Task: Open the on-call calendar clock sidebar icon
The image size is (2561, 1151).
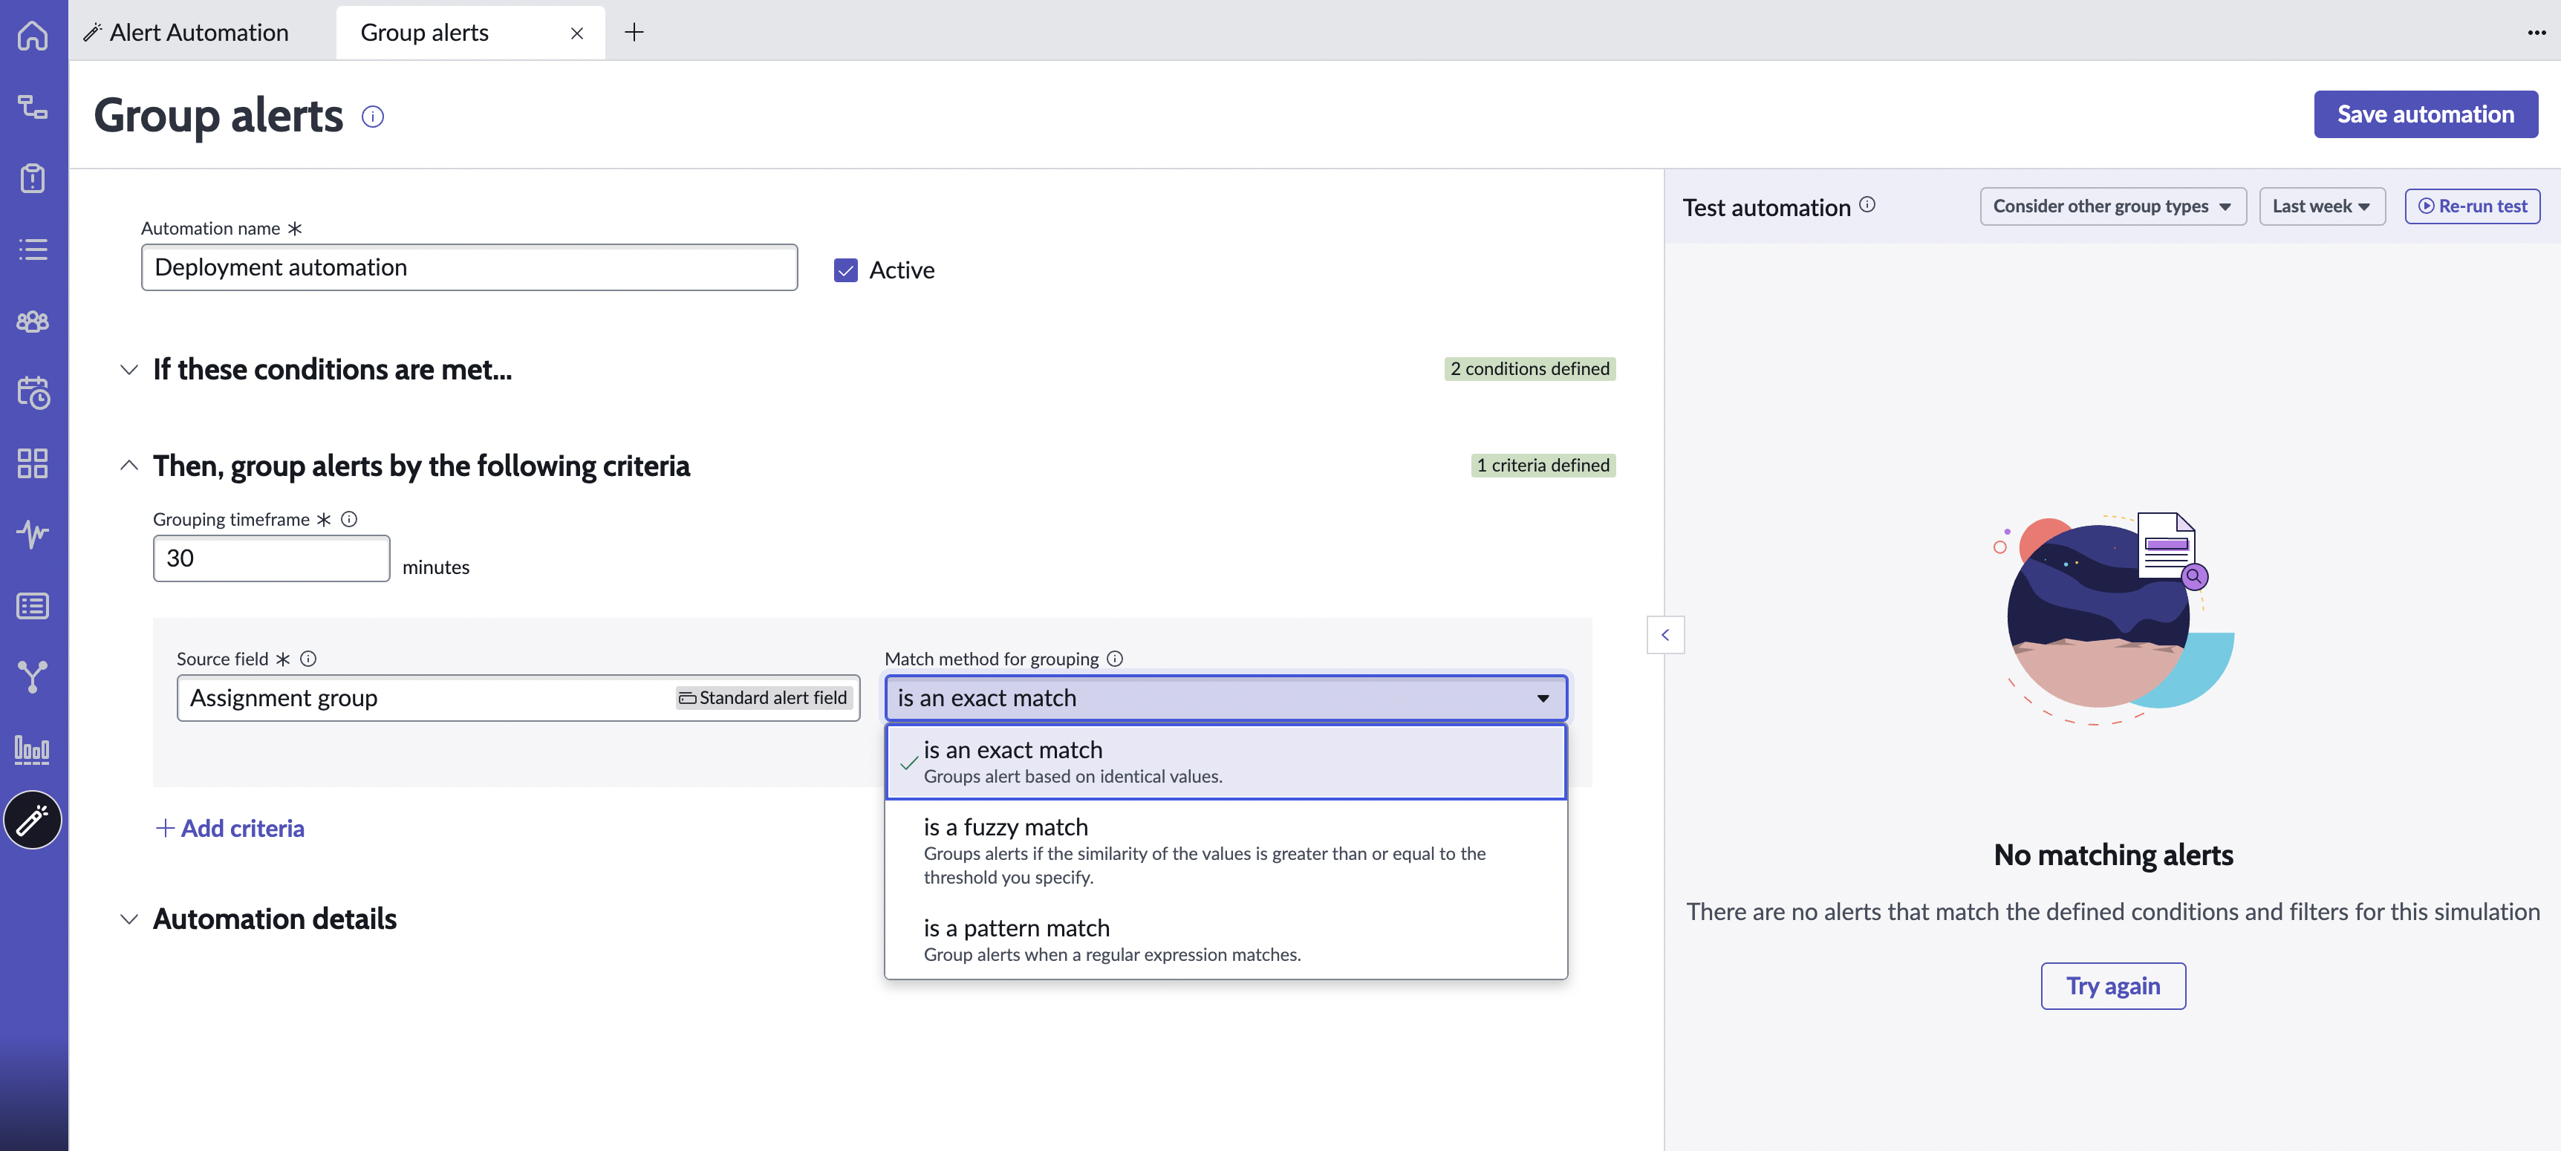Action: point(33,391)
